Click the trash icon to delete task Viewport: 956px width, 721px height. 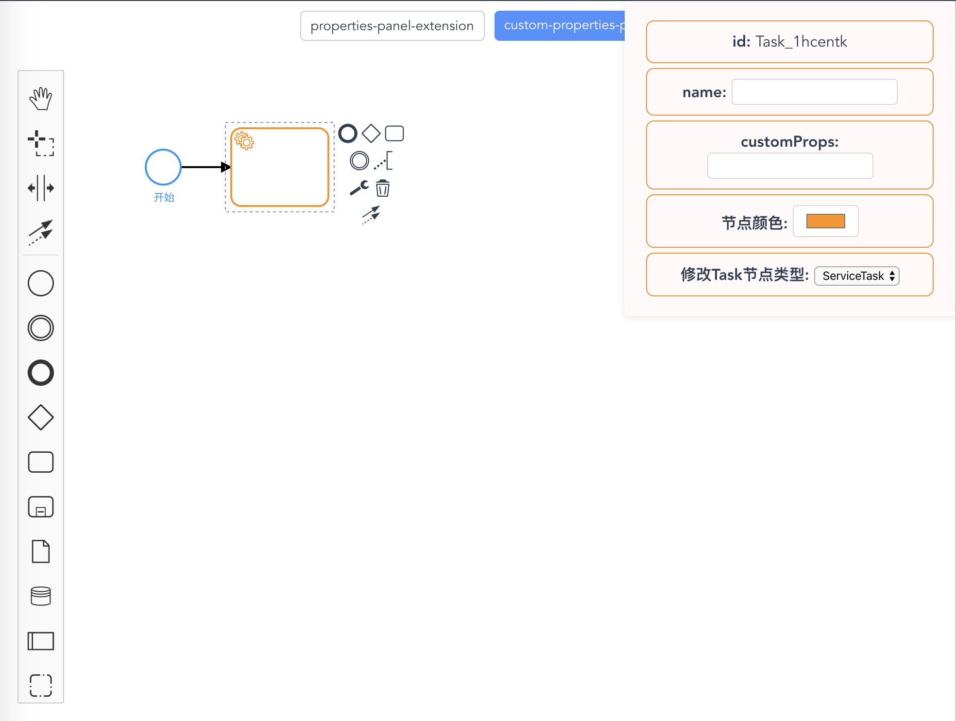pyautogui.click(x=383, y=188)
